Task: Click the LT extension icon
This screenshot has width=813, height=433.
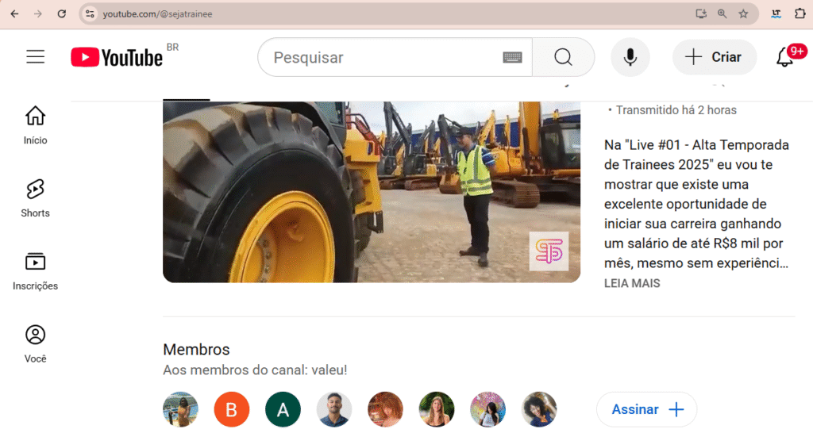Action: pyautogui.click(x=776, y=14)
